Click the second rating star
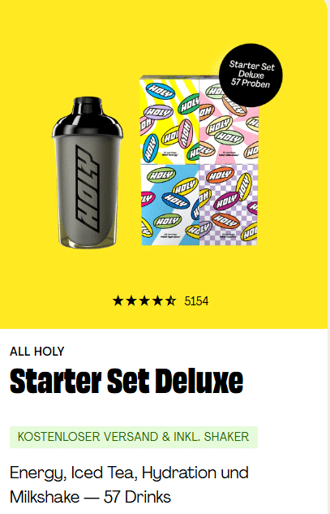330x514 pixels. click(131, 300)
